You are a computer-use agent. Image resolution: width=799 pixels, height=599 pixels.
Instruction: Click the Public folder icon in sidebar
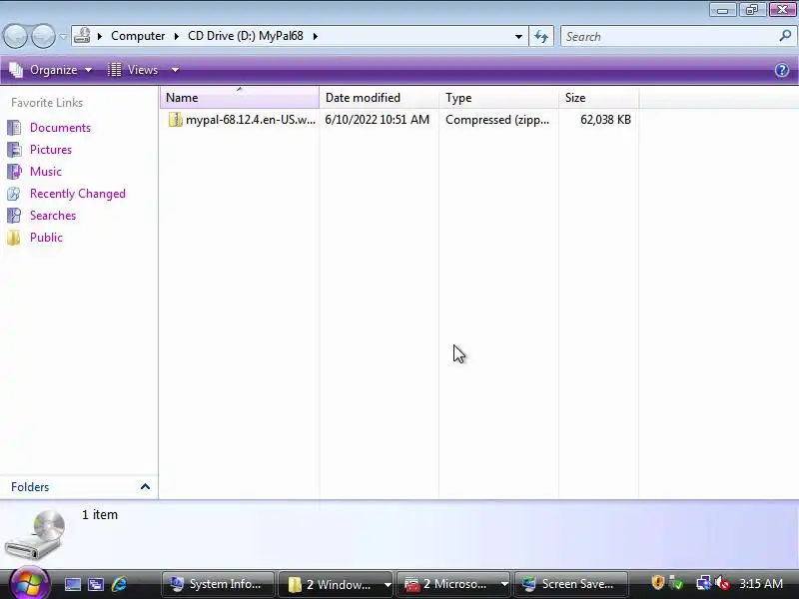[14, 238]
